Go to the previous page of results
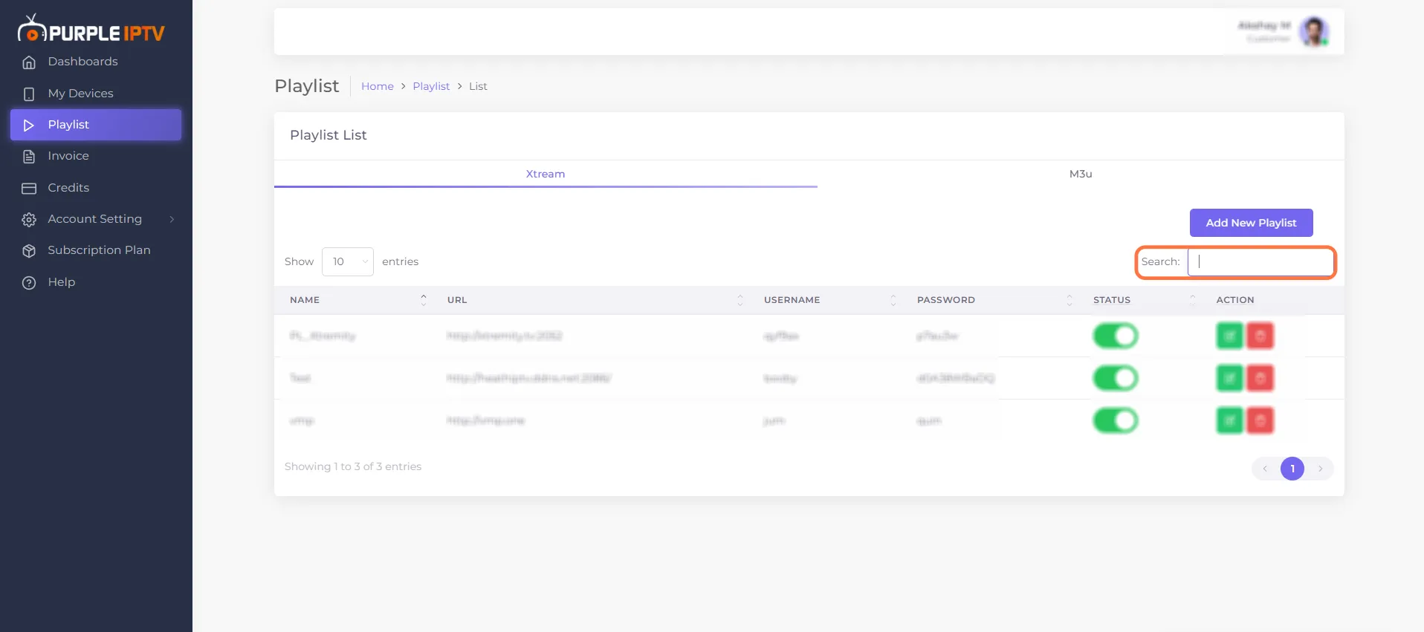Viewport: 1424px width, 632px height. (x=1265, y=469)
